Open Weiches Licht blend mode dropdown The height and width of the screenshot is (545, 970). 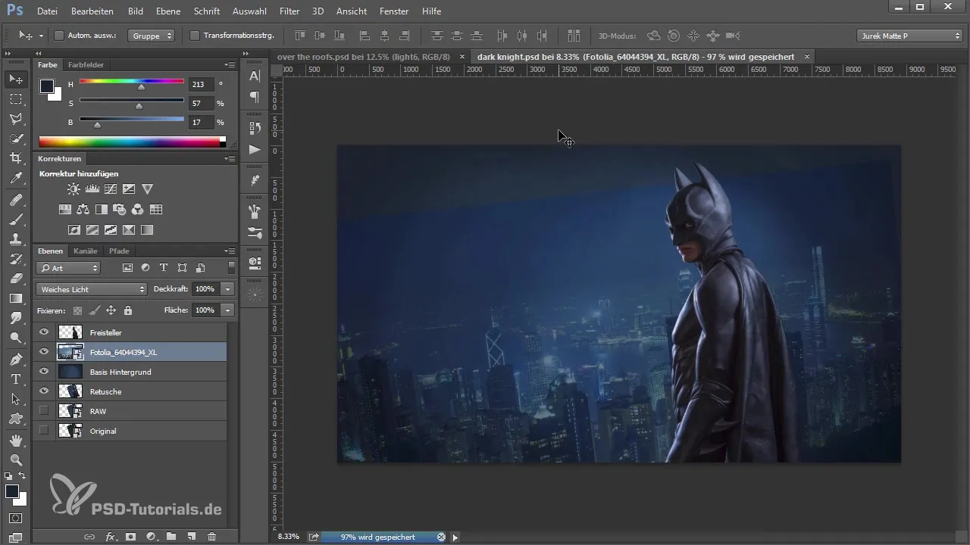pos(92,289)
